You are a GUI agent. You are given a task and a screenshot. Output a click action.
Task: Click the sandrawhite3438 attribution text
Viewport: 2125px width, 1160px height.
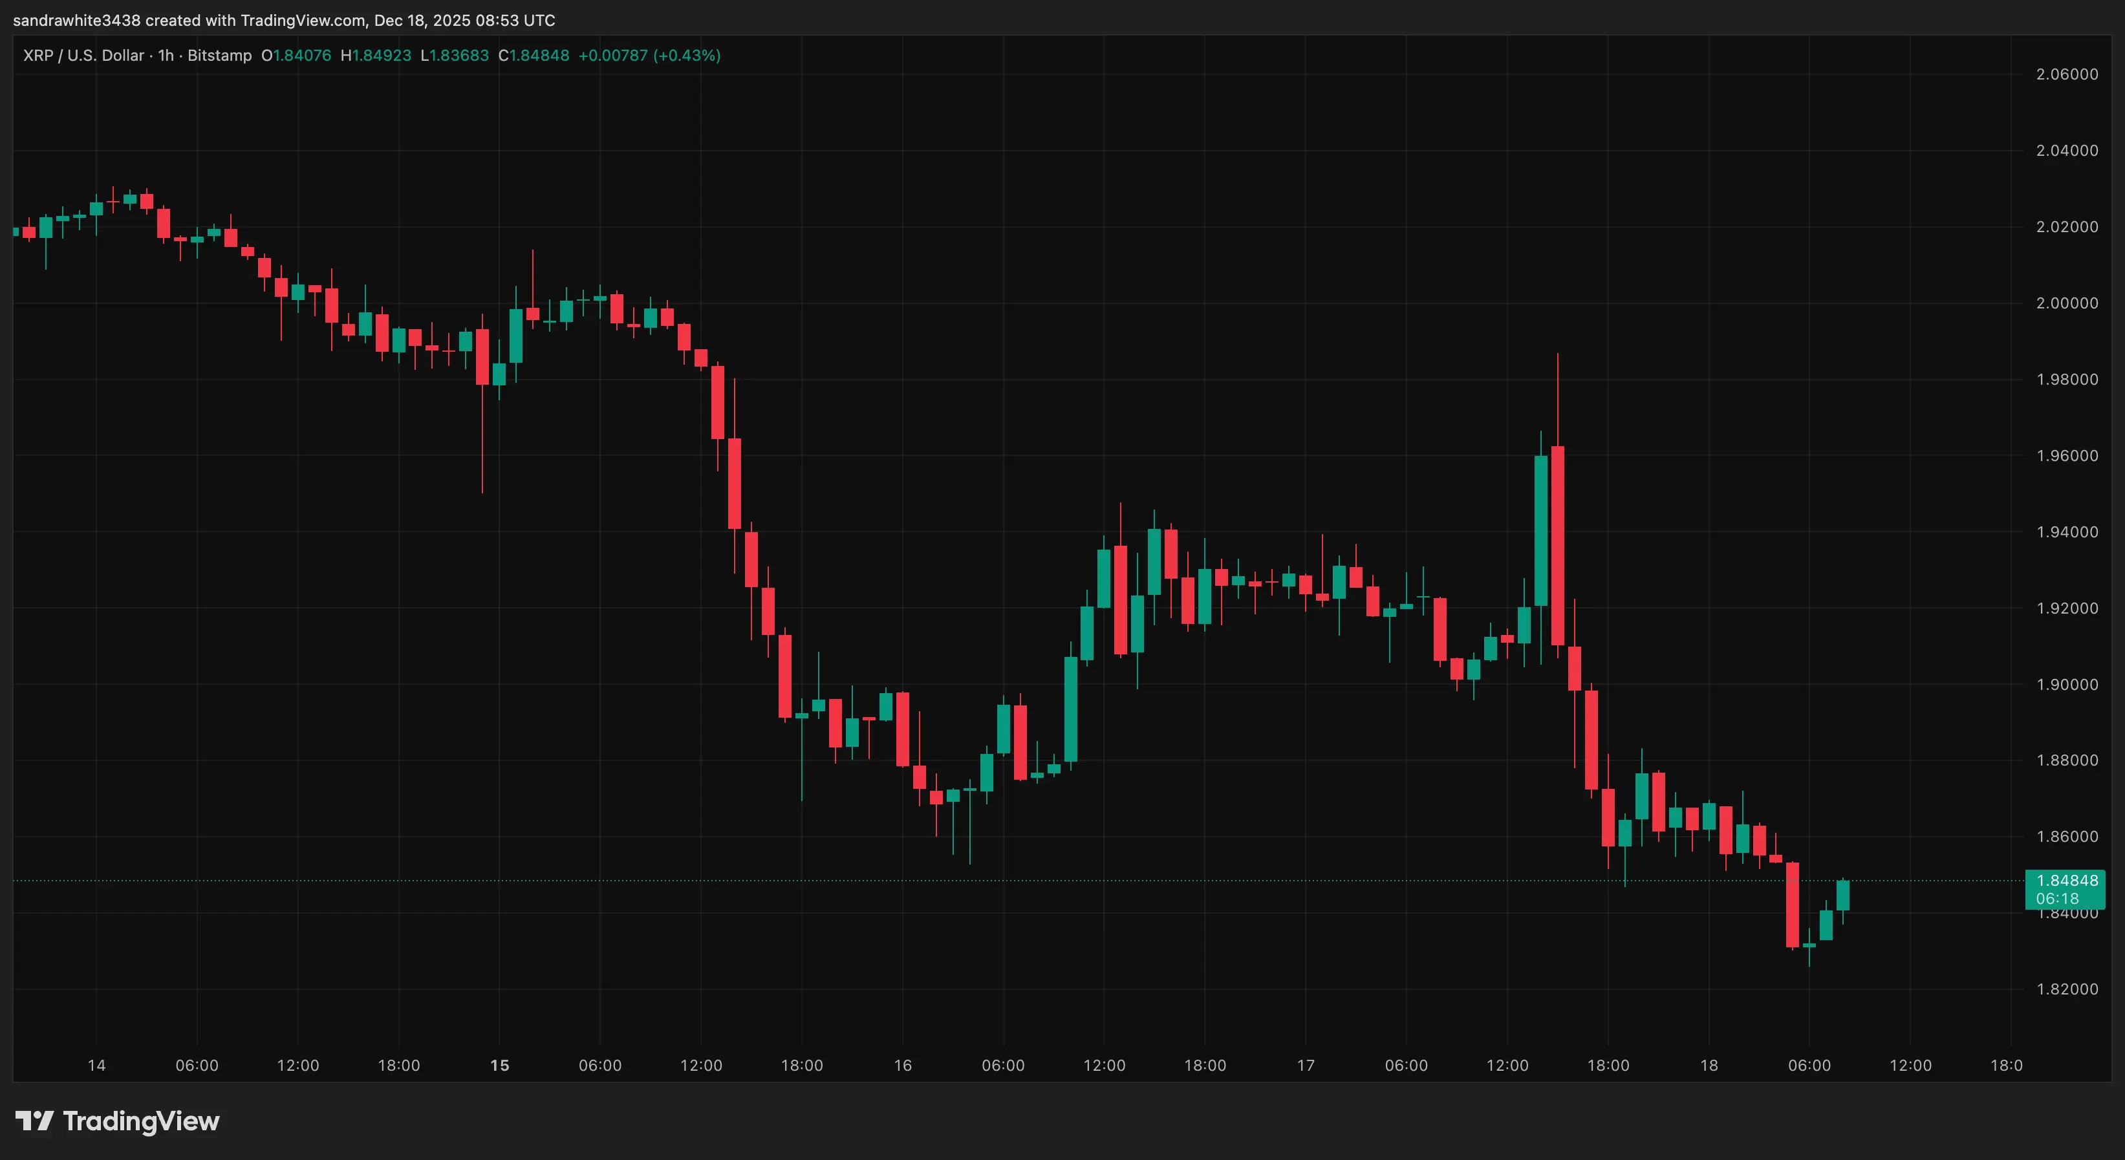point(77,20)
